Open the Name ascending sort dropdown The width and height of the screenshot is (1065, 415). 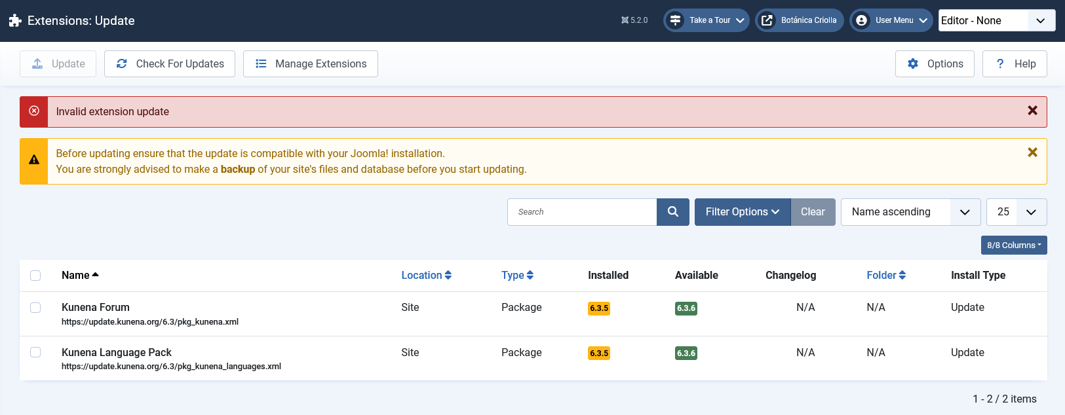(910, 212)
